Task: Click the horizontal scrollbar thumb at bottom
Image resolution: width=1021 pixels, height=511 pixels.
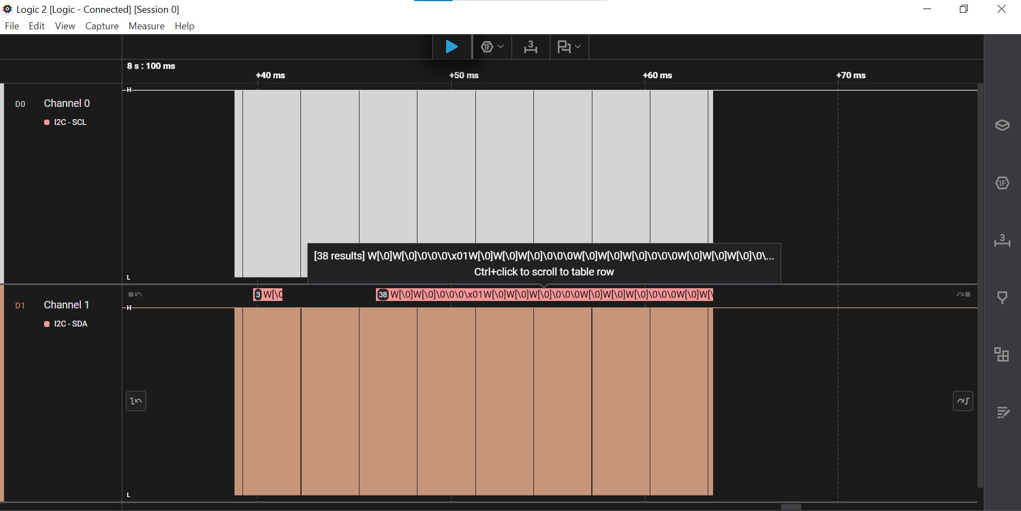Action: pyautogui.click(x=791, y=507)
